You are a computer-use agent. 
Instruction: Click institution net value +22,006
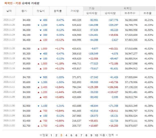[x=93, y=59]
